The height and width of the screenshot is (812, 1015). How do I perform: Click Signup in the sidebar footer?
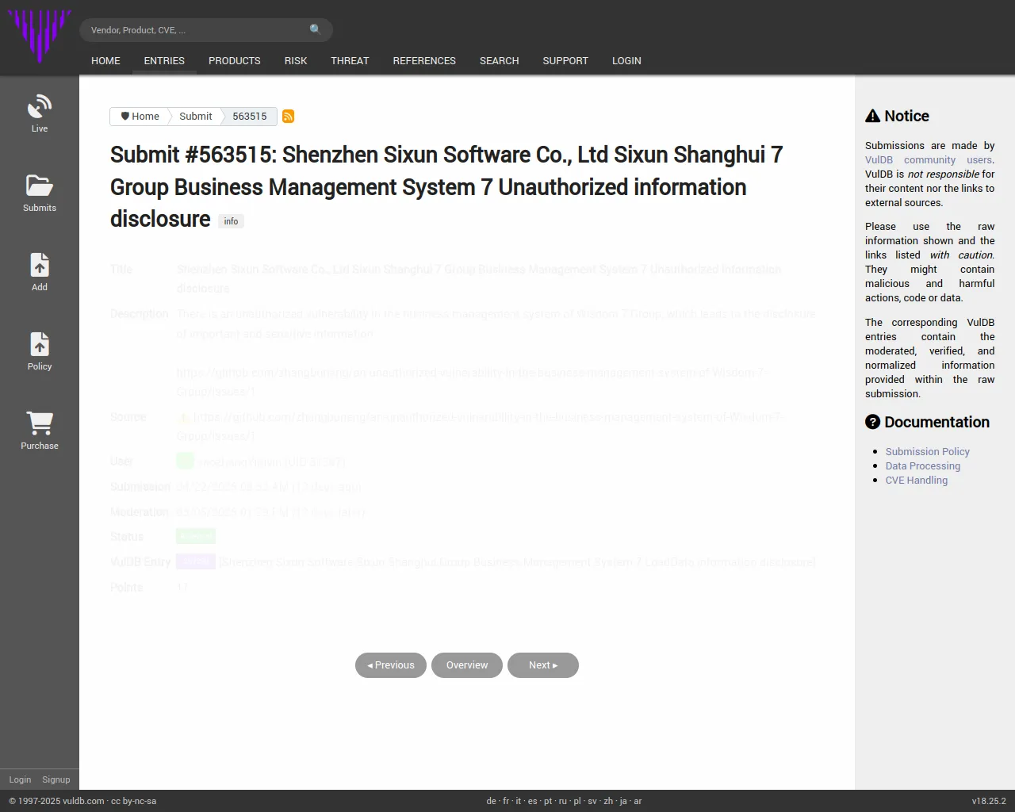point(56,779)
